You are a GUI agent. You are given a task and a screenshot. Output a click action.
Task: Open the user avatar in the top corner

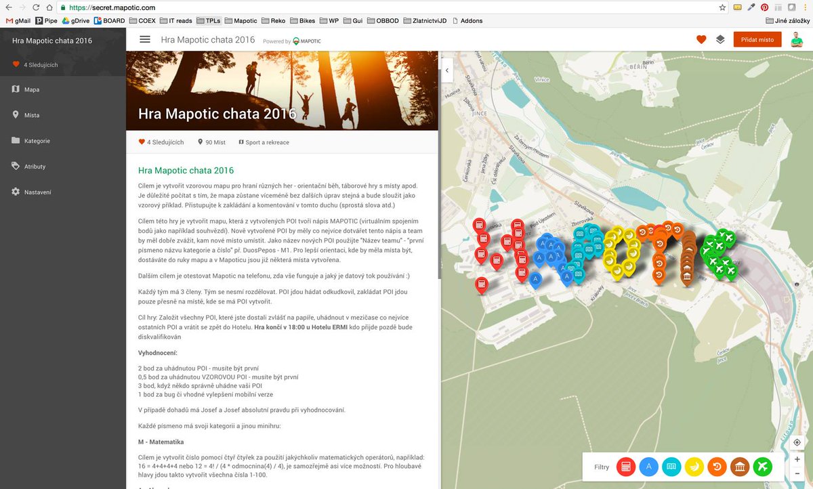[x=797, y=40]
